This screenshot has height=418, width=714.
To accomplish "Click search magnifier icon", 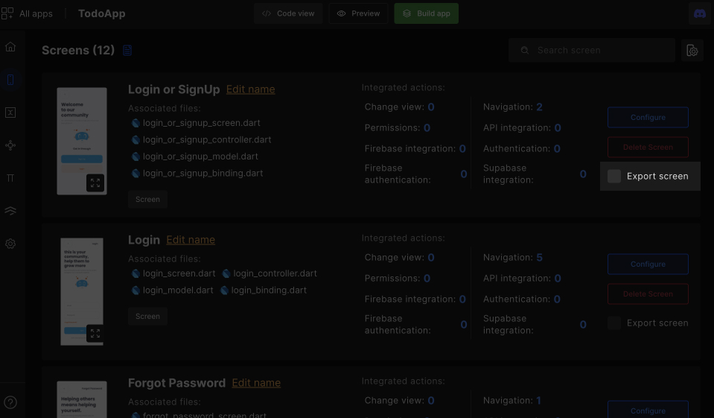I will point(525,50).
